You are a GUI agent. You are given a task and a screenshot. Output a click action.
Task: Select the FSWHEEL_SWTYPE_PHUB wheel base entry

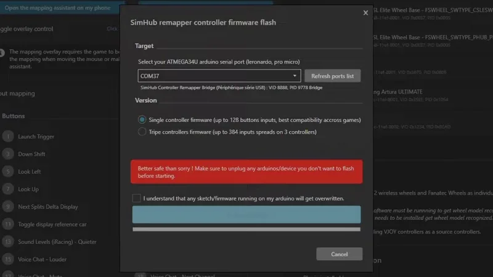[433, 41]
